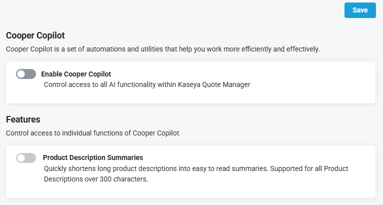Screen dimensions: 383x205
Task: Click the words "Kaseya Quote Manager"
Action: coord(215,84)
